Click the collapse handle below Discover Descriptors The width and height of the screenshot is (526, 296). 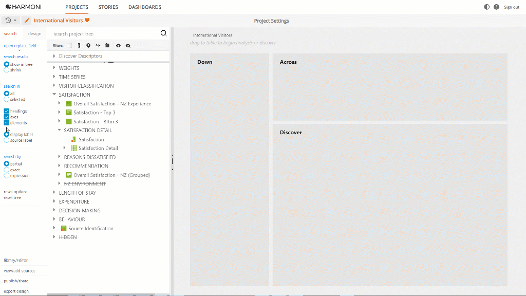[x=108, y=62]
